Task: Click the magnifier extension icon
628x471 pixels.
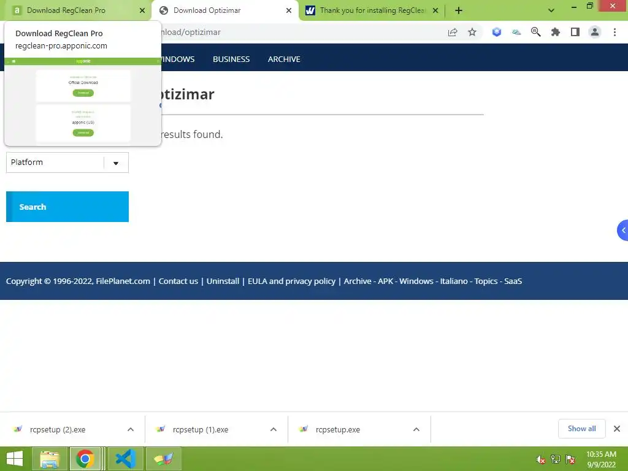Action: [x=536, y=32]
